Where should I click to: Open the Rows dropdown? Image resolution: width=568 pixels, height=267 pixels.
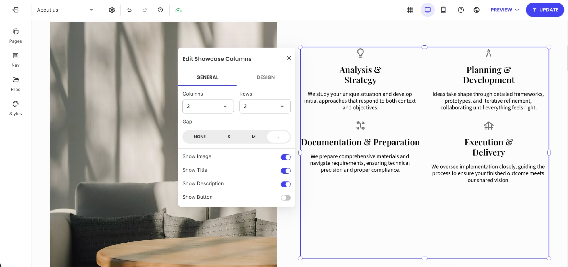click(265, 106)
